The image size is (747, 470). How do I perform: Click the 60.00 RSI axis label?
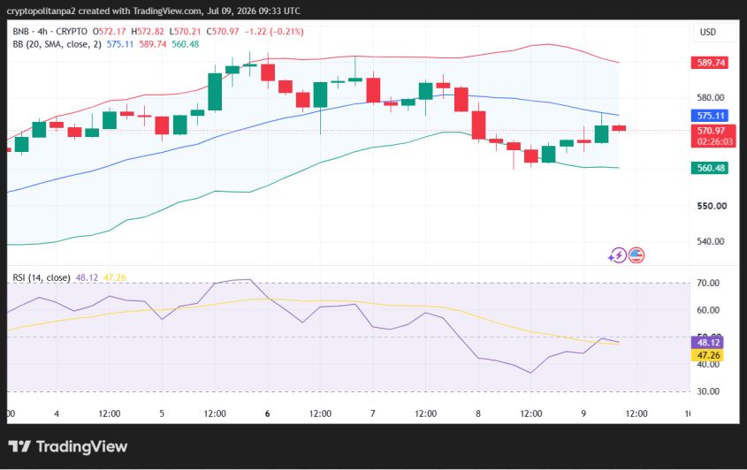(708, 310)
